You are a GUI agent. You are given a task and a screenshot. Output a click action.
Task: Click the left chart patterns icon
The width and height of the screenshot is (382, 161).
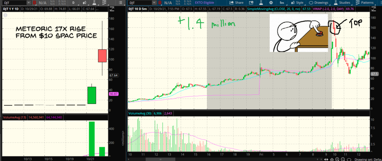(106, 3)
